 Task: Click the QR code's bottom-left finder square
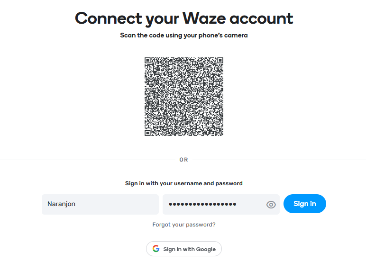(x=147, y=133)
